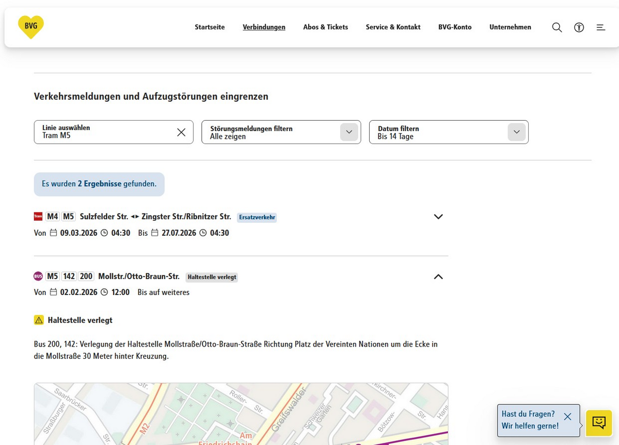Open the search magnifier icon
Screen dimensions: 619x445
(x=557, y=27)
